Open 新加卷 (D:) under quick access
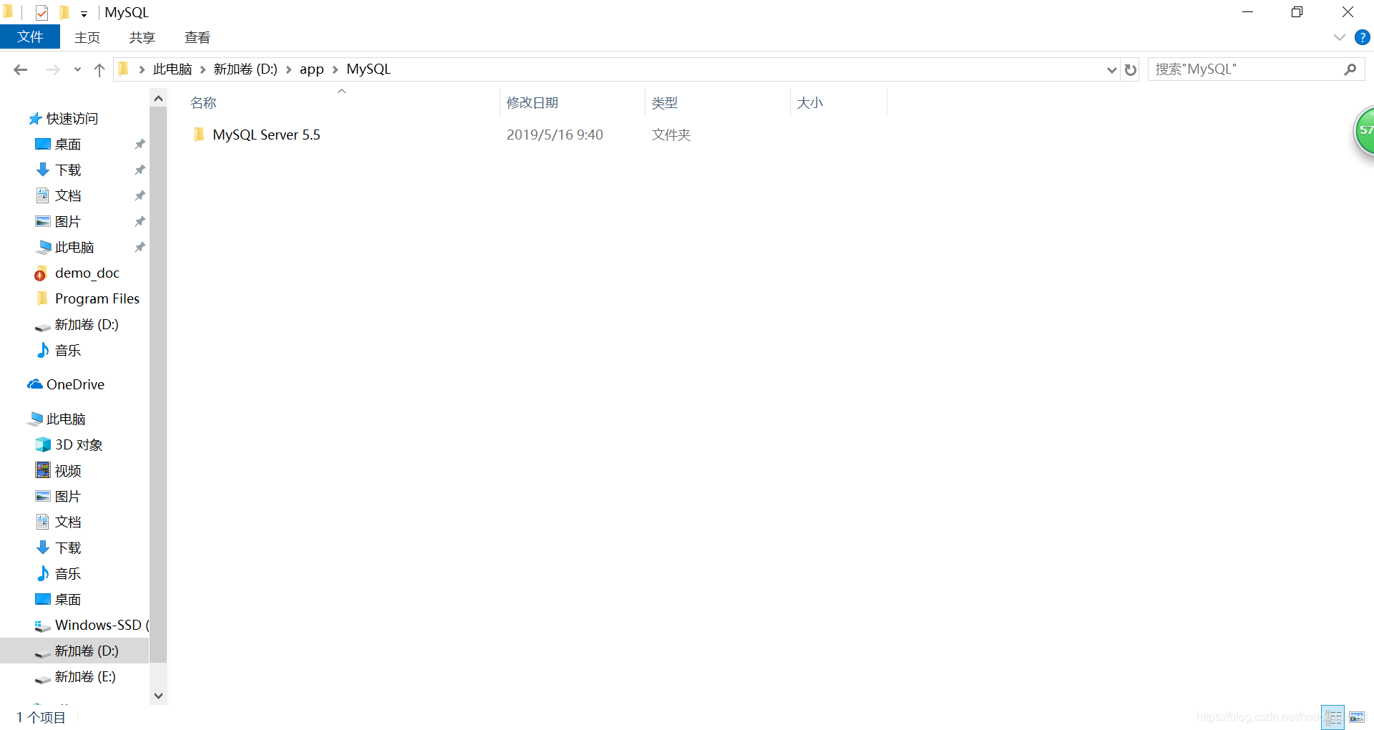The height and width of the screenshot is (730, 1374). [87, 325]
